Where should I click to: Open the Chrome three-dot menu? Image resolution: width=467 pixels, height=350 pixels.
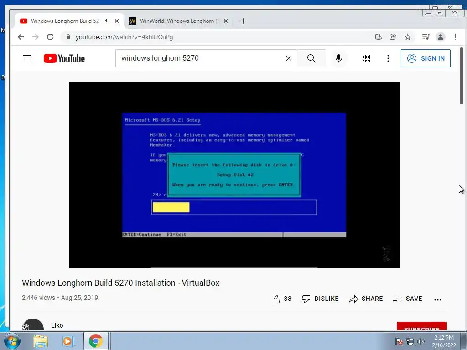(x=455, y=37)
